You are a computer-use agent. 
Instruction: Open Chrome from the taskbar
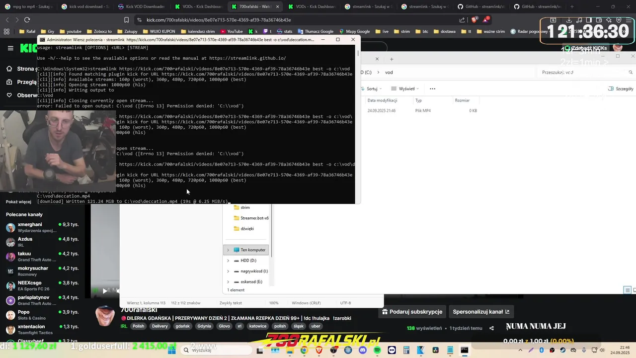tap(304, 350)
